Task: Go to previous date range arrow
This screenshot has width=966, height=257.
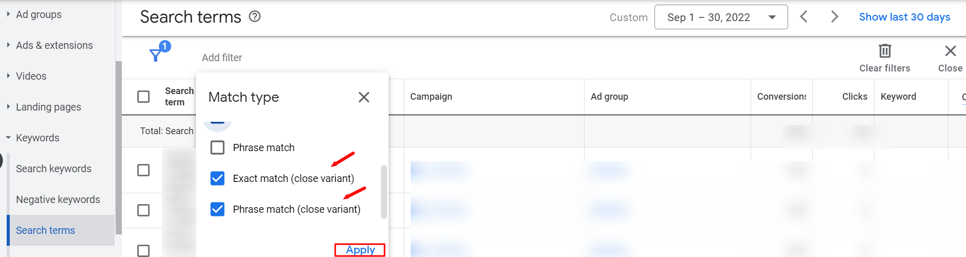Action: coord(804,17)
